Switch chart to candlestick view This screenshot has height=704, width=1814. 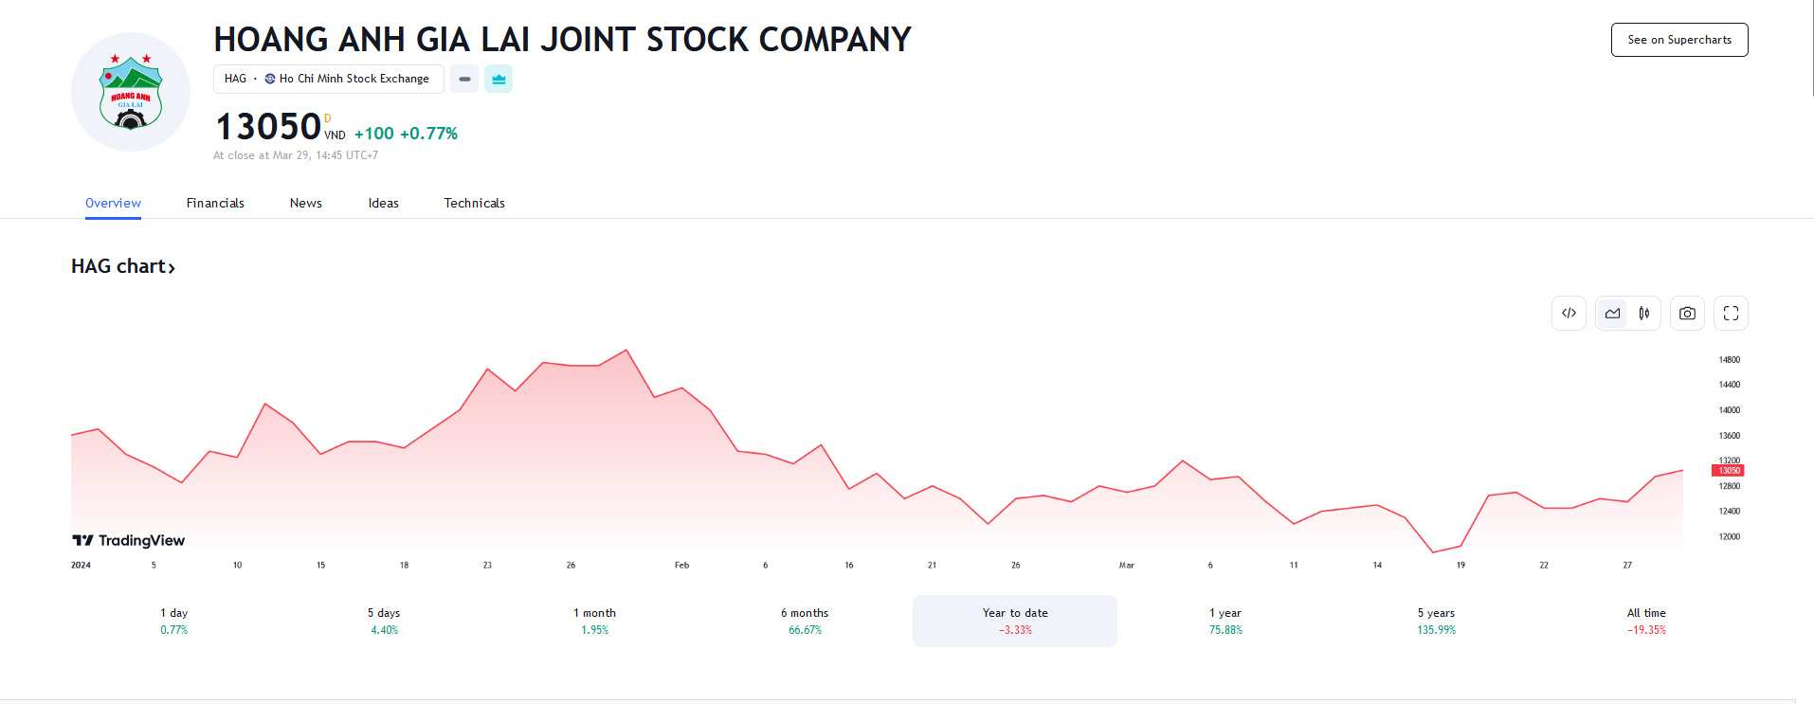pos(1644,313)
